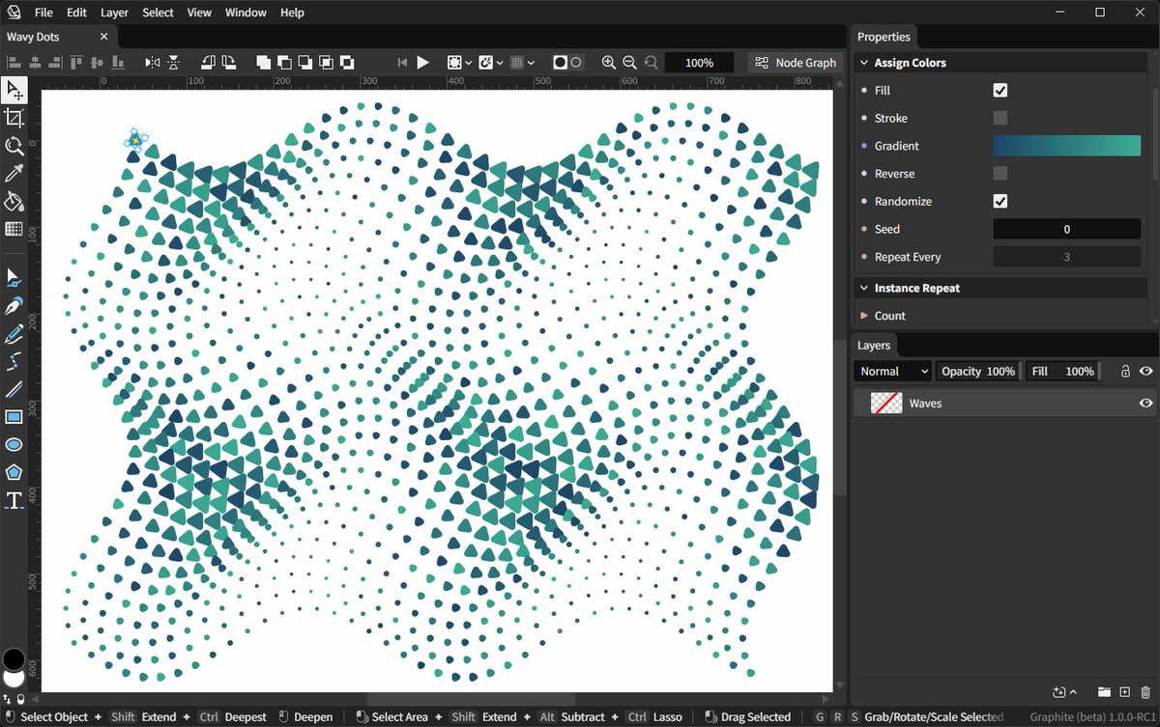1160x727 pixels.
Task: Expand the Count property under Instance Repeat
Action: click(x=865, y=316)
